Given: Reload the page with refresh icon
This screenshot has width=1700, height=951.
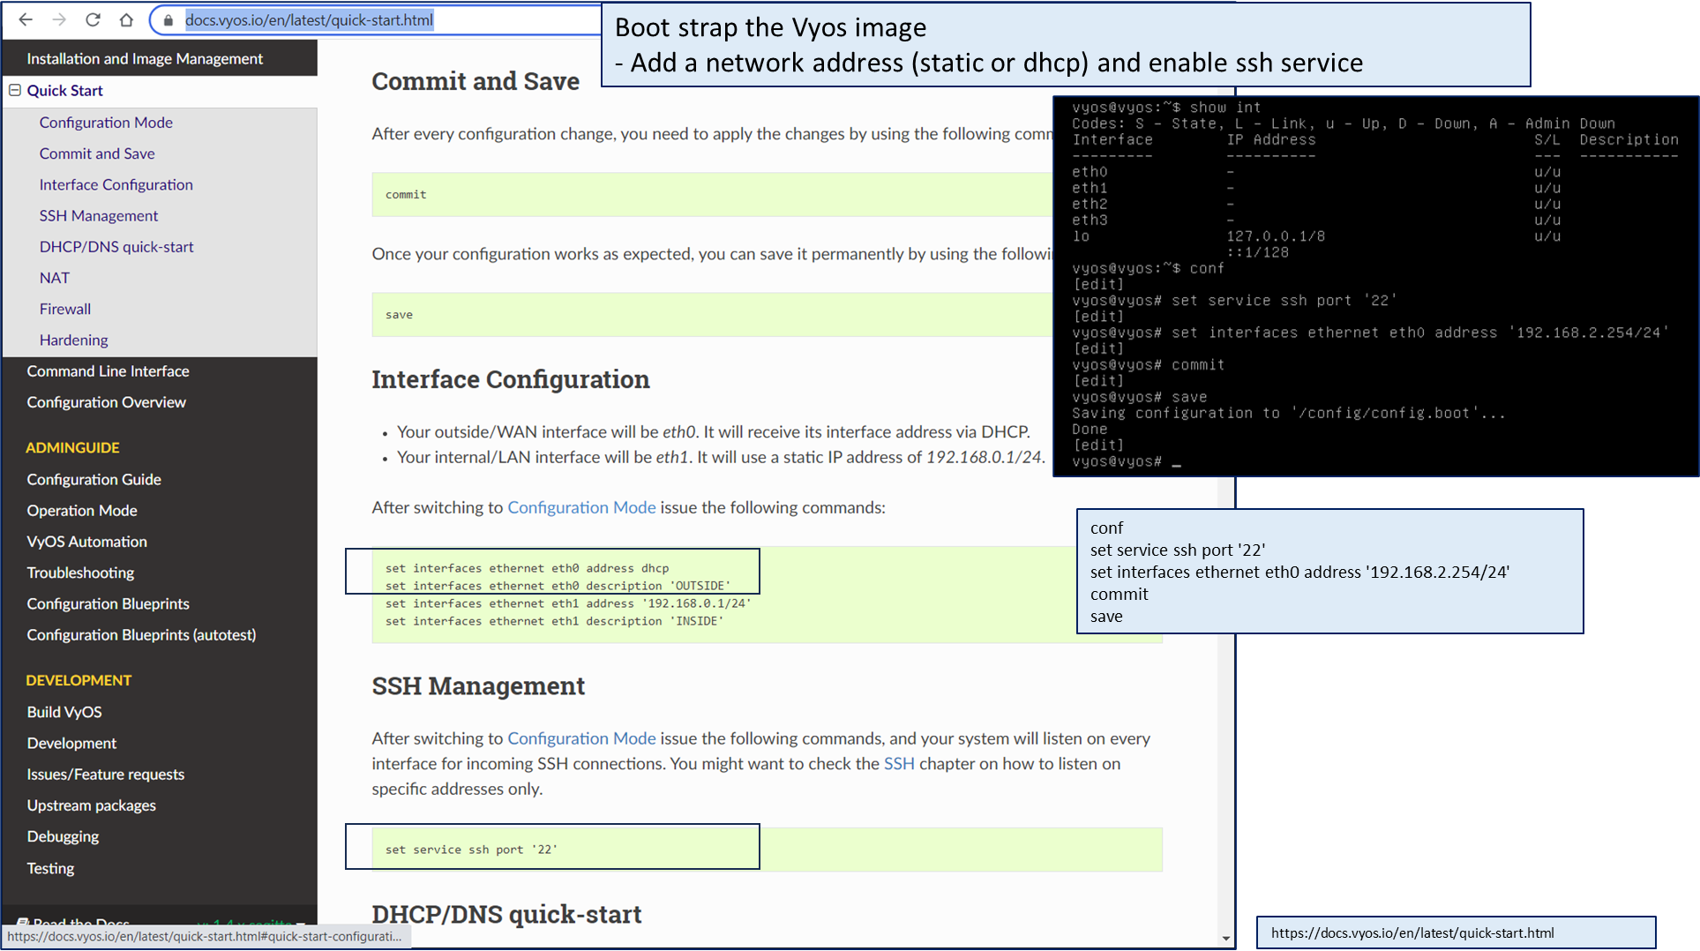Looking at the screenshot, I should pyautogui.click(x=93, y=19).
